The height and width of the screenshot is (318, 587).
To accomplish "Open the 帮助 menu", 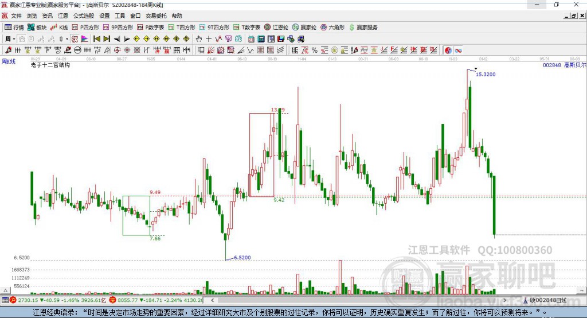I will click(x=177, y=15).
